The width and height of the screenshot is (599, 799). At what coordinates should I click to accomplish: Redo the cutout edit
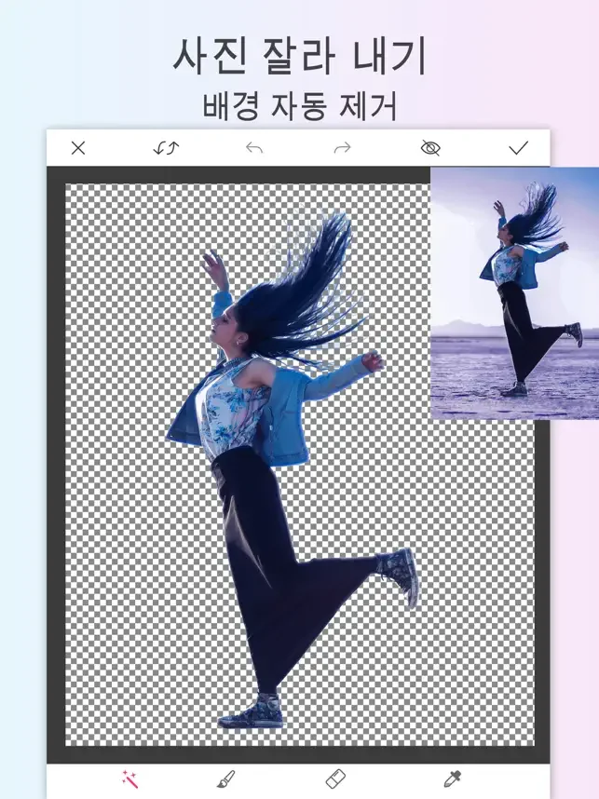[x=343, y=148]
